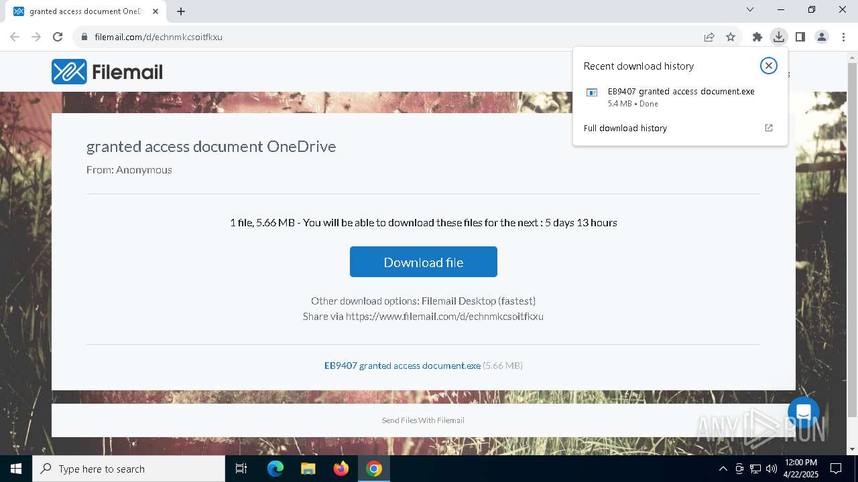
Task: Select the granted access document OneDrive tab
Action: click(86, 11)
